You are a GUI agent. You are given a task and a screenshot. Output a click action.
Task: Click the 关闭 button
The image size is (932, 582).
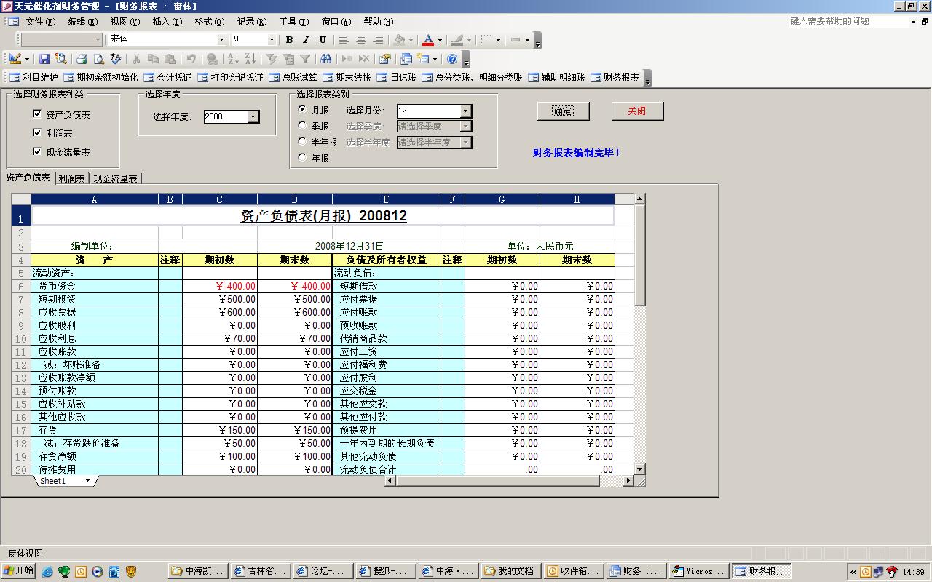pyautogui.click(x=636, y=111)
